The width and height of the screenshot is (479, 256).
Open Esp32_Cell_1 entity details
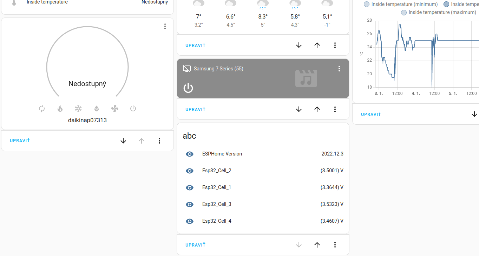click(x=263, y=187)
